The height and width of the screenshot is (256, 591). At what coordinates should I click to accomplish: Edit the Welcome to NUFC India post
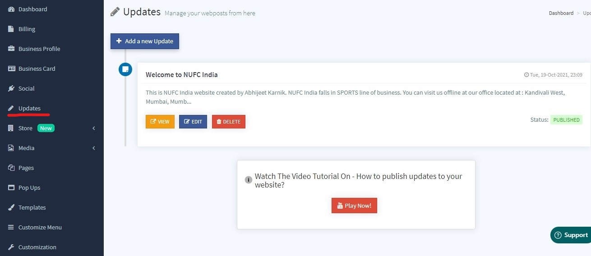point(193,122)
